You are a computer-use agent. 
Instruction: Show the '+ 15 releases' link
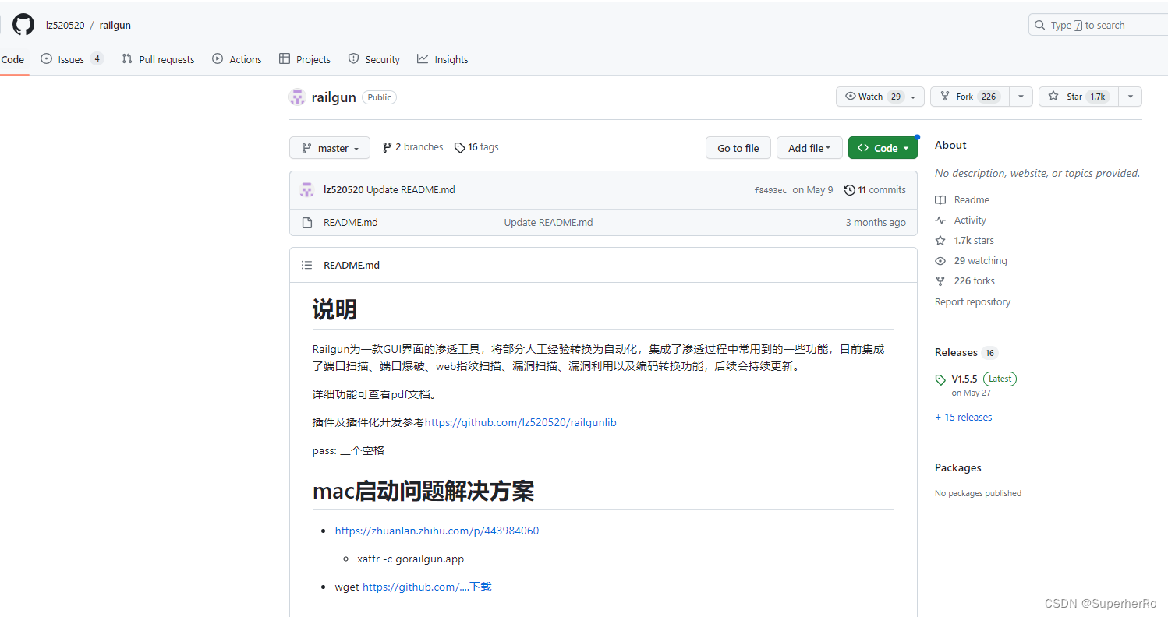coord(964,418)
